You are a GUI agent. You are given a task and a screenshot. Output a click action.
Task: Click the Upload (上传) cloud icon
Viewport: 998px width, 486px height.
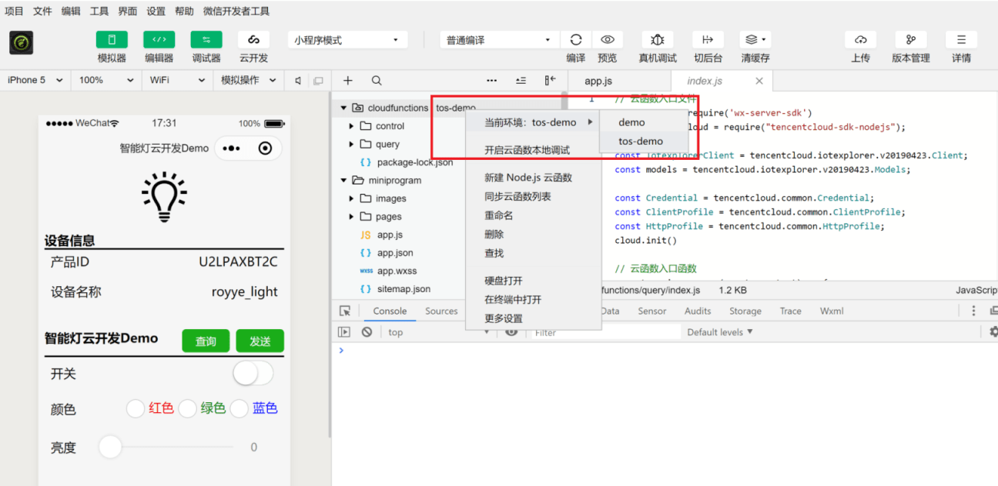coord(861,40)
